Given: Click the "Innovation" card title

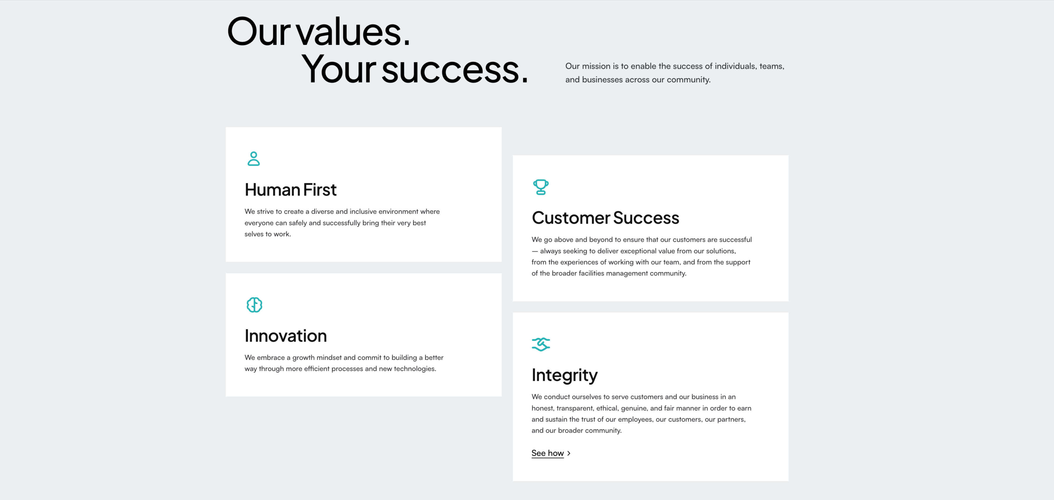Looking at the screenshot, I should pos(285,336).
